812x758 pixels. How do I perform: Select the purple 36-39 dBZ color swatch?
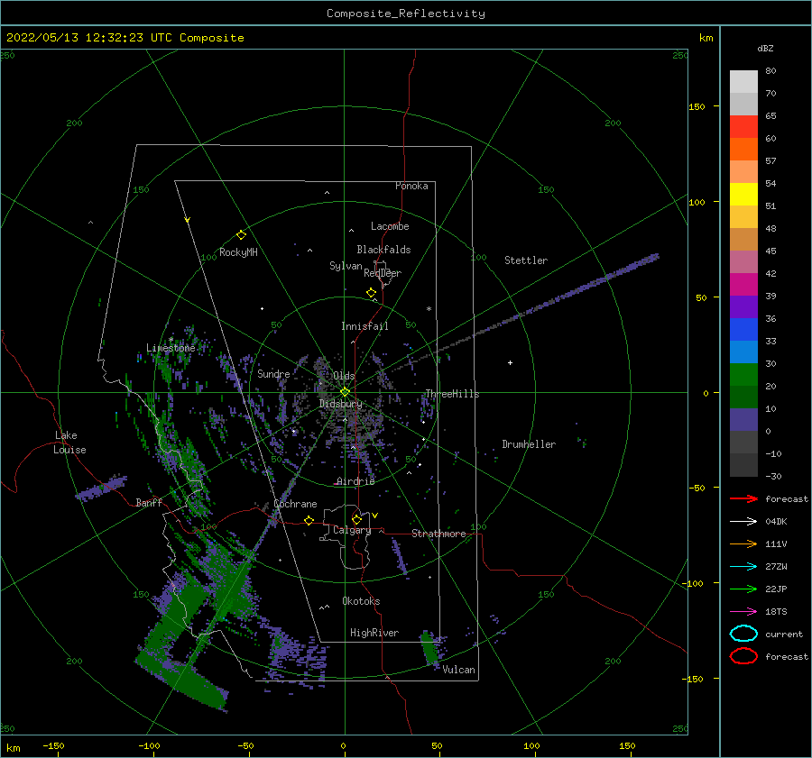tap(743, 307)
